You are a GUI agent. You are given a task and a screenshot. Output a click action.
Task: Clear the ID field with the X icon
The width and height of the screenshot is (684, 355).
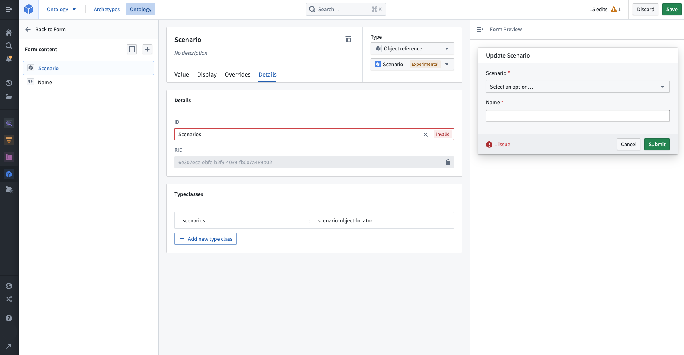(x=426, y=135)
